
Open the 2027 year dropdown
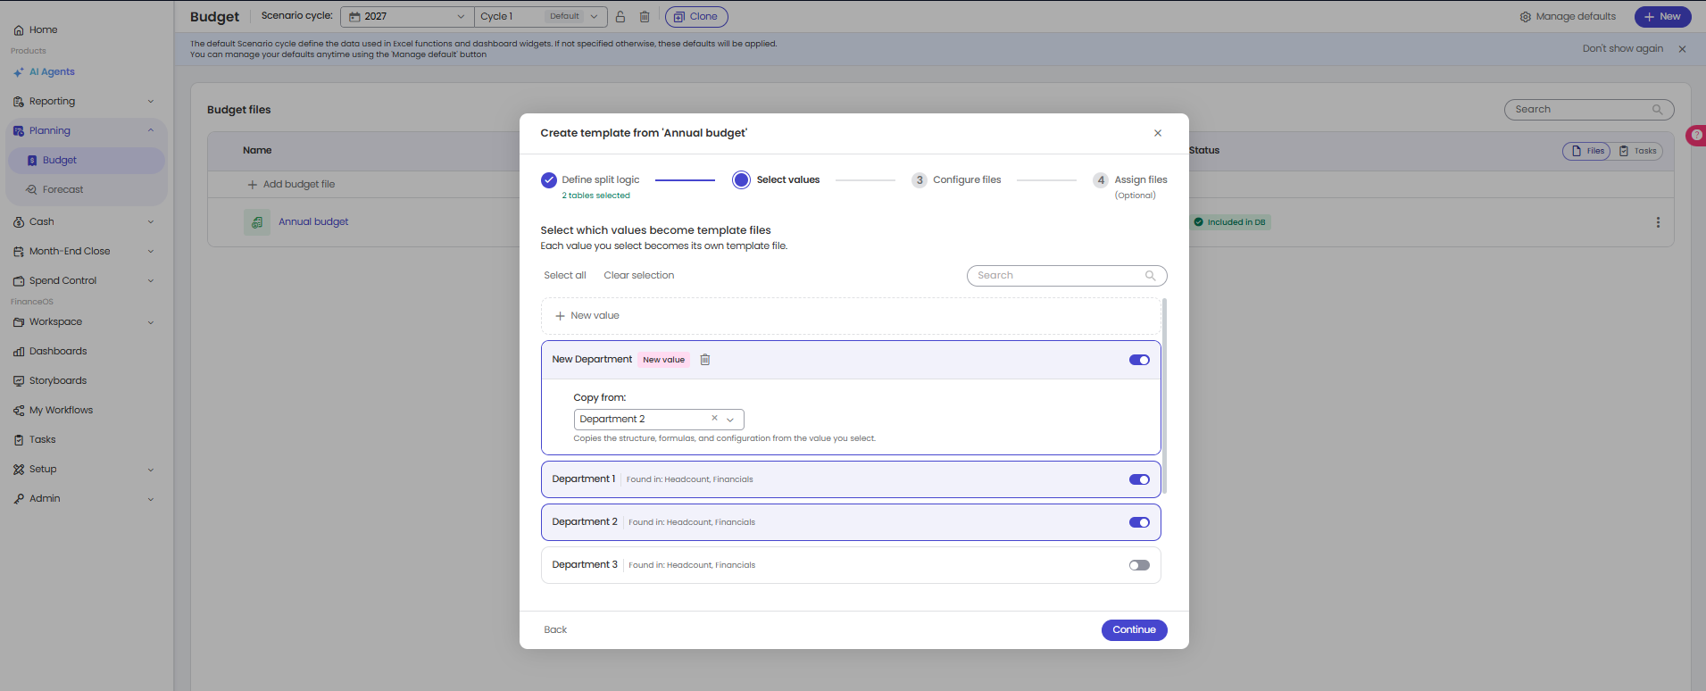point(407,17)
